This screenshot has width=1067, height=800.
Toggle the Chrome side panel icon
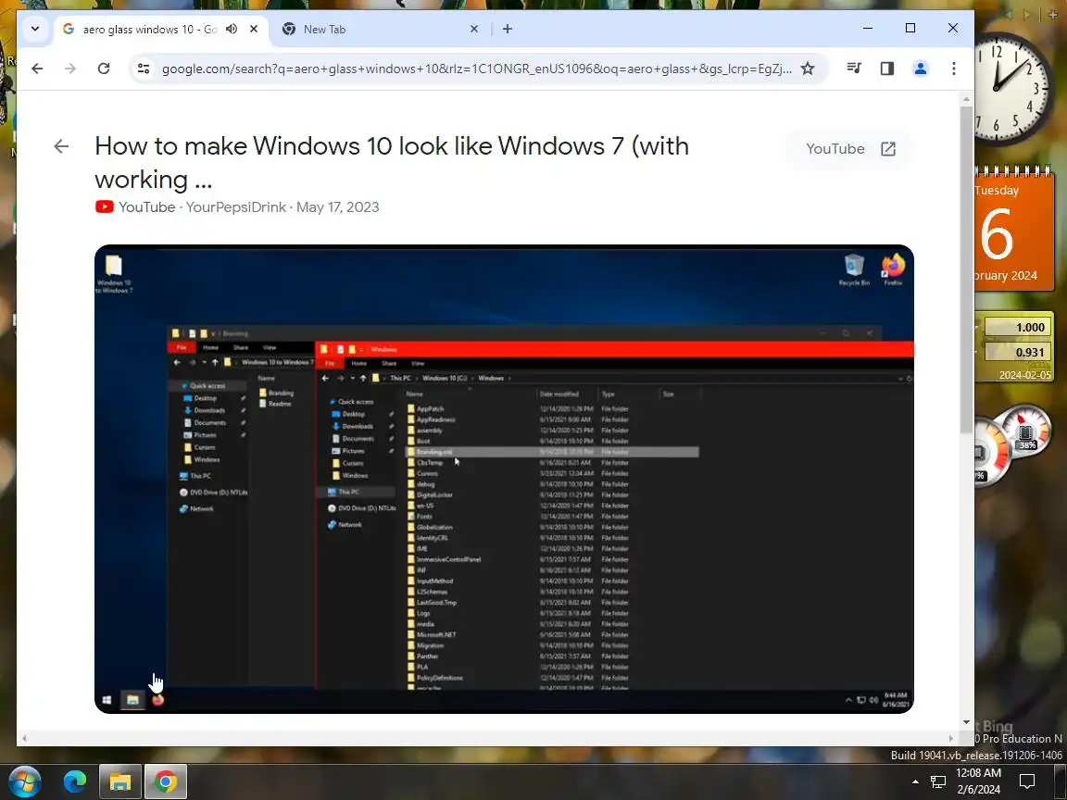(x=886, y=68)
